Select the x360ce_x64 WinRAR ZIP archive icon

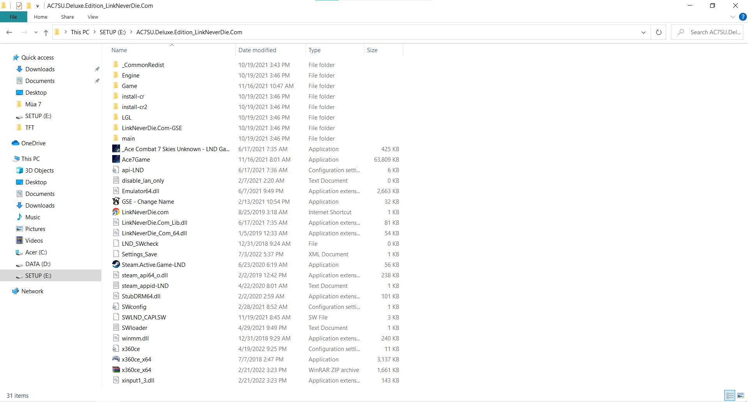[x=116, y=370]
